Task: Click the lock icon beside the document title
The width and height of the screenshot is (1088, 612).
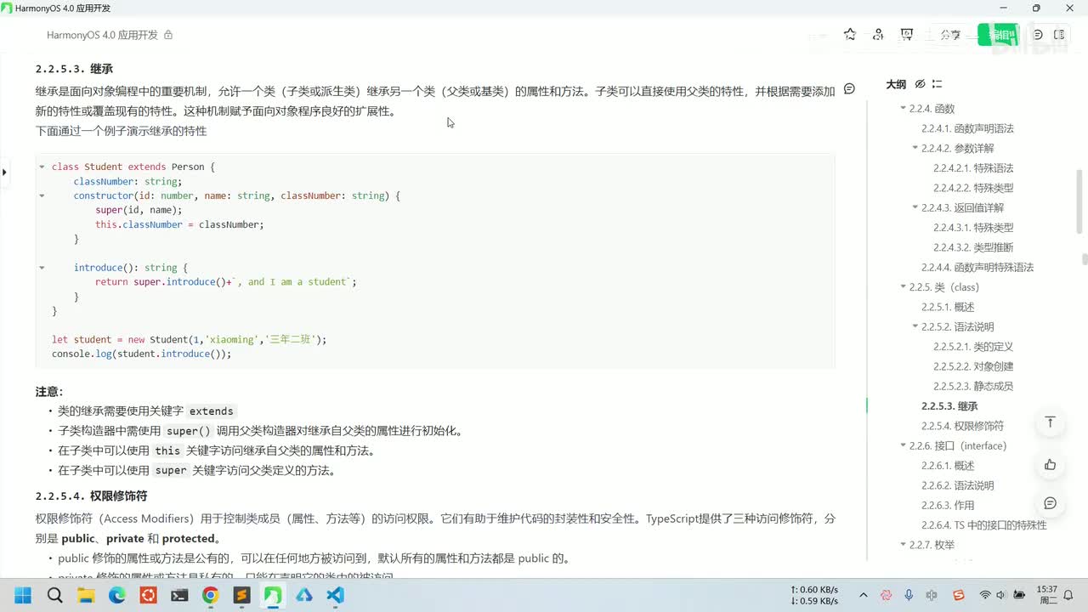Action: (168, 35)
